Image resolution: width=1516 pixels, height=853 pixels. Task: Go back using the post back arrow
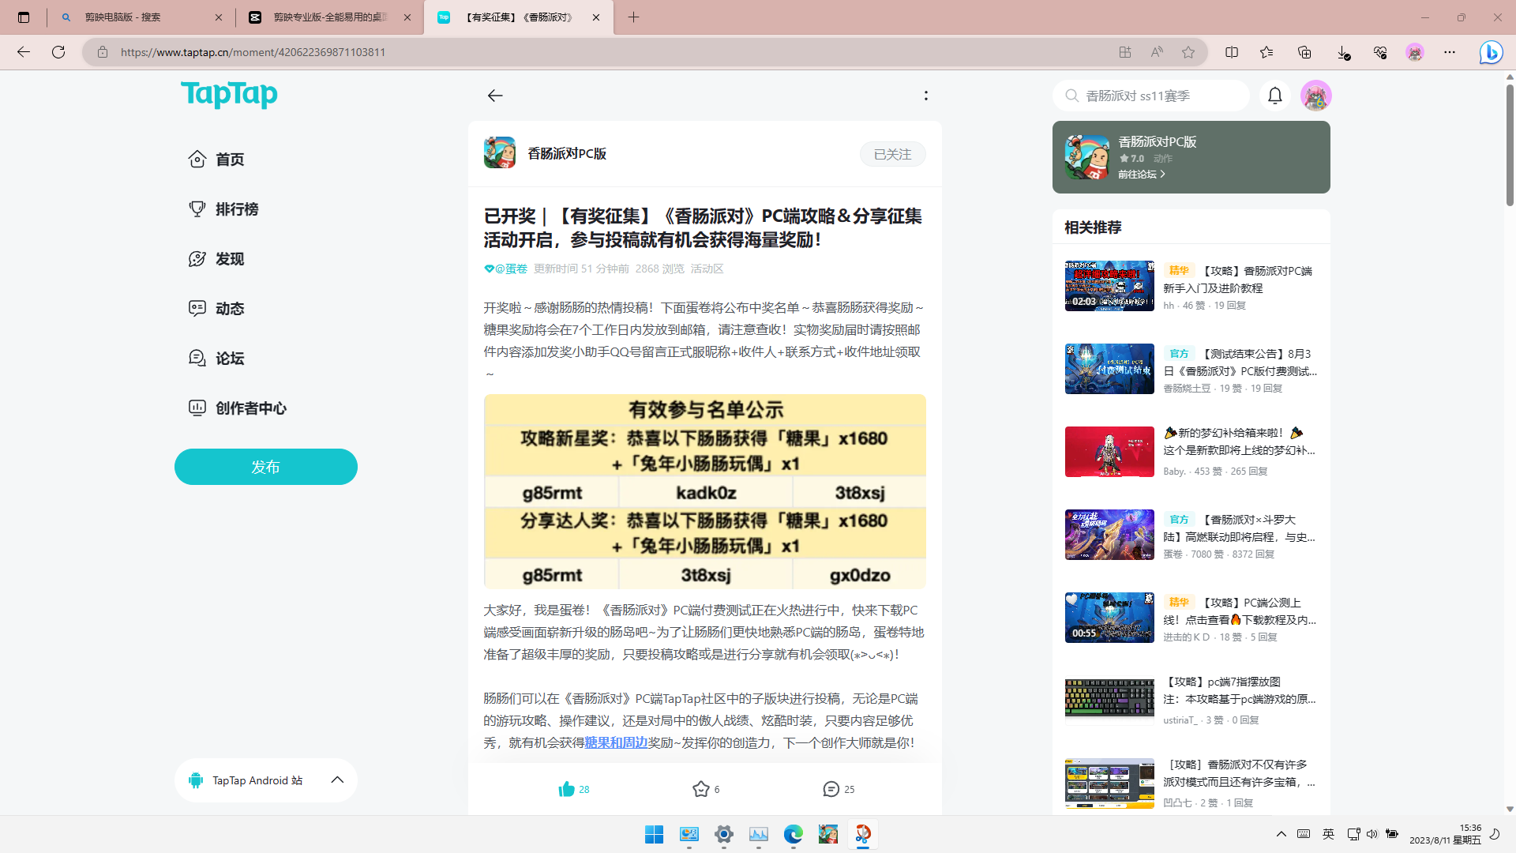[x=495, y=96]
